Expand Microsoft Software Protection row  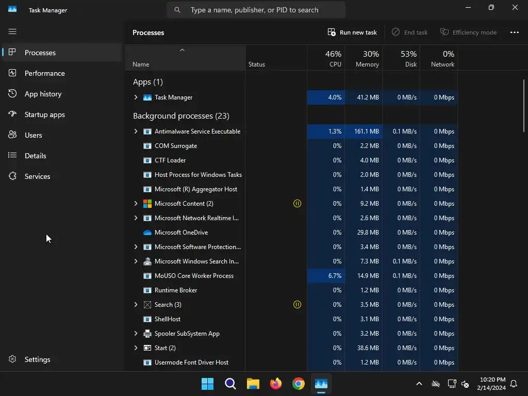coord(136,247)
